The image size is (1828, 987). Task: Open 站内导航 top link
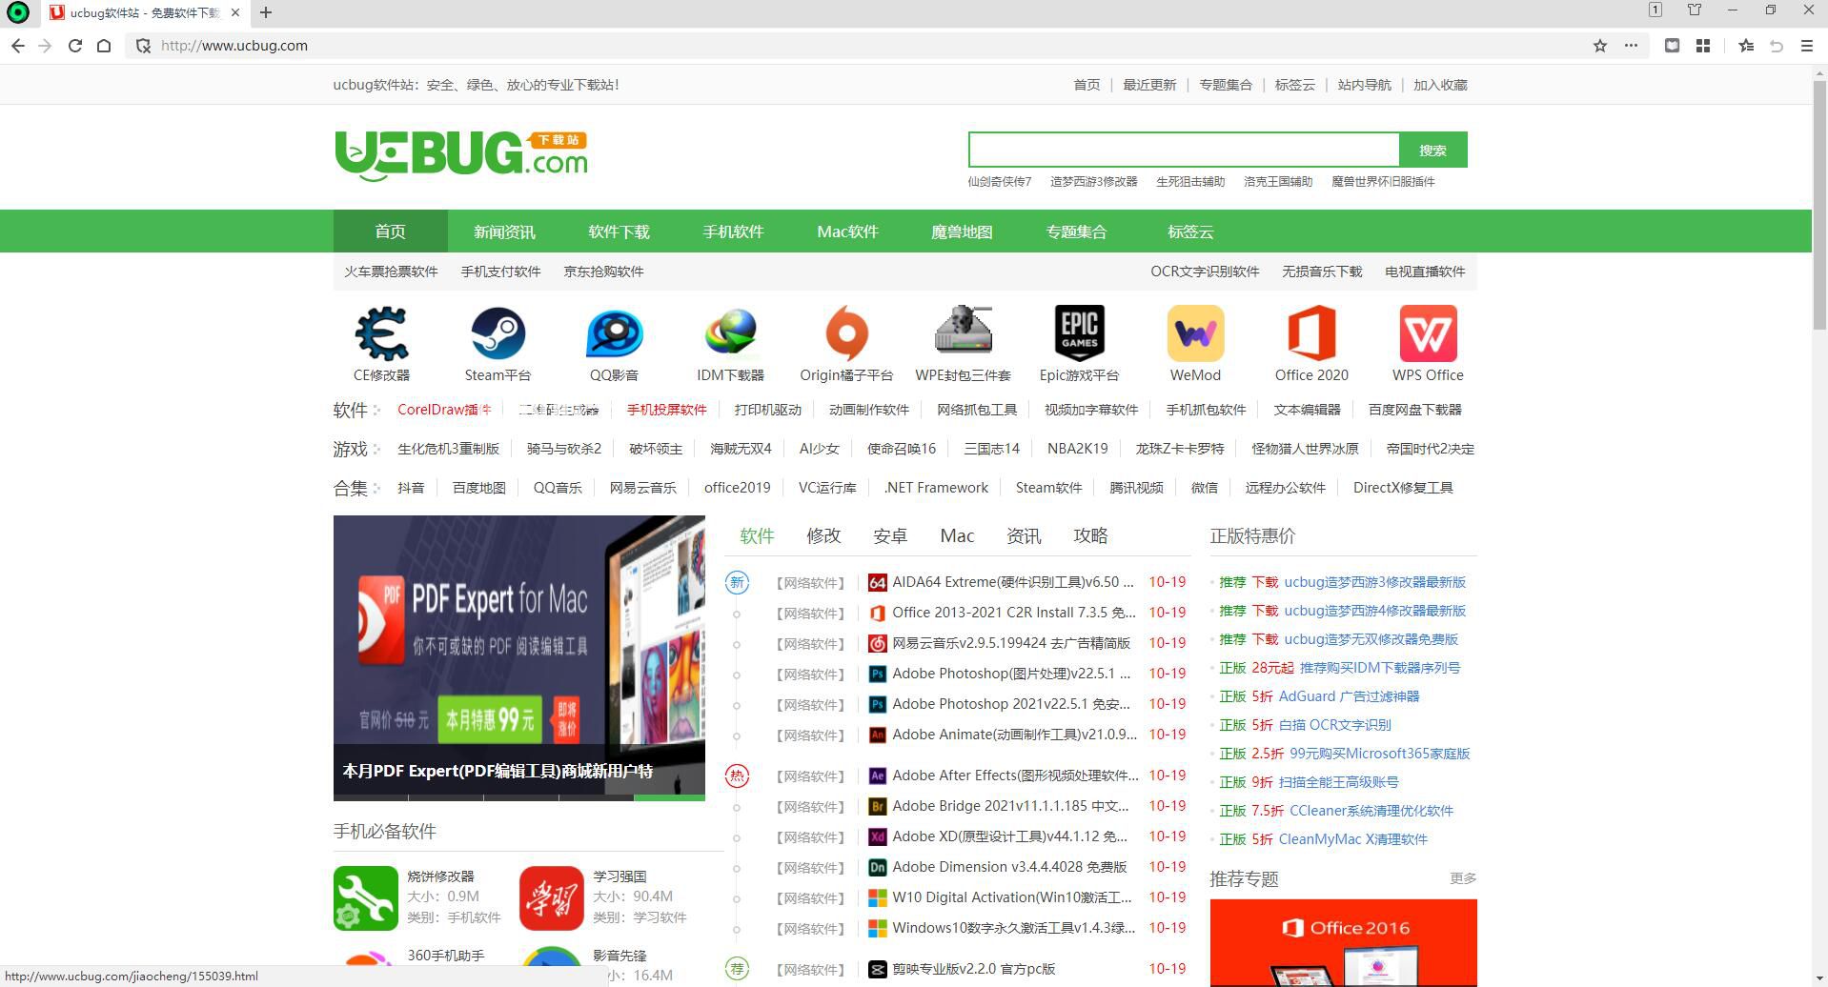coord(1364,85)
